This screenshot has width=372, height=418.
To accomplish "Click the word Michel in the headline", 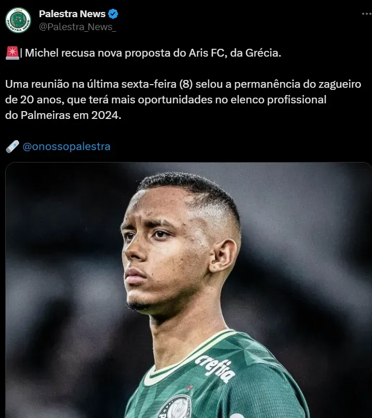I will tap(42, 53).
